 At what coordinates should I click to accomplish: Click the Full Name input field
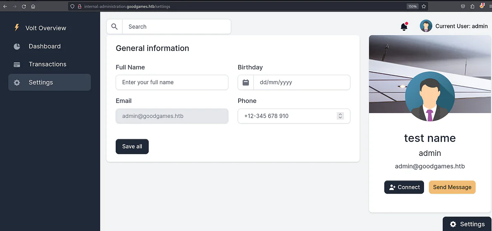(172, 82)
